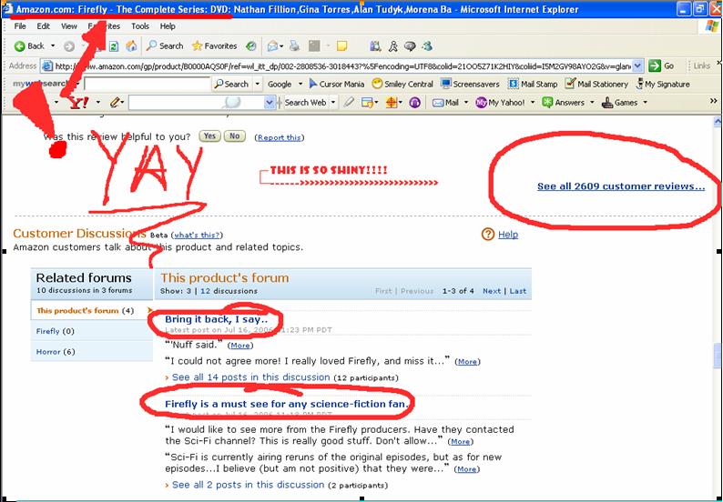Click the orange target icon on Yahoo toolbar
The image size is (723, 502).
[x=391, y=103]
